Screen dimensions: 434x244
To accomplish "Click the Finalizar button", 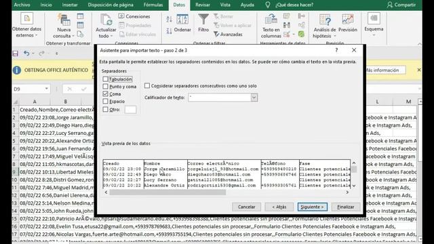I will pos(345,207).
